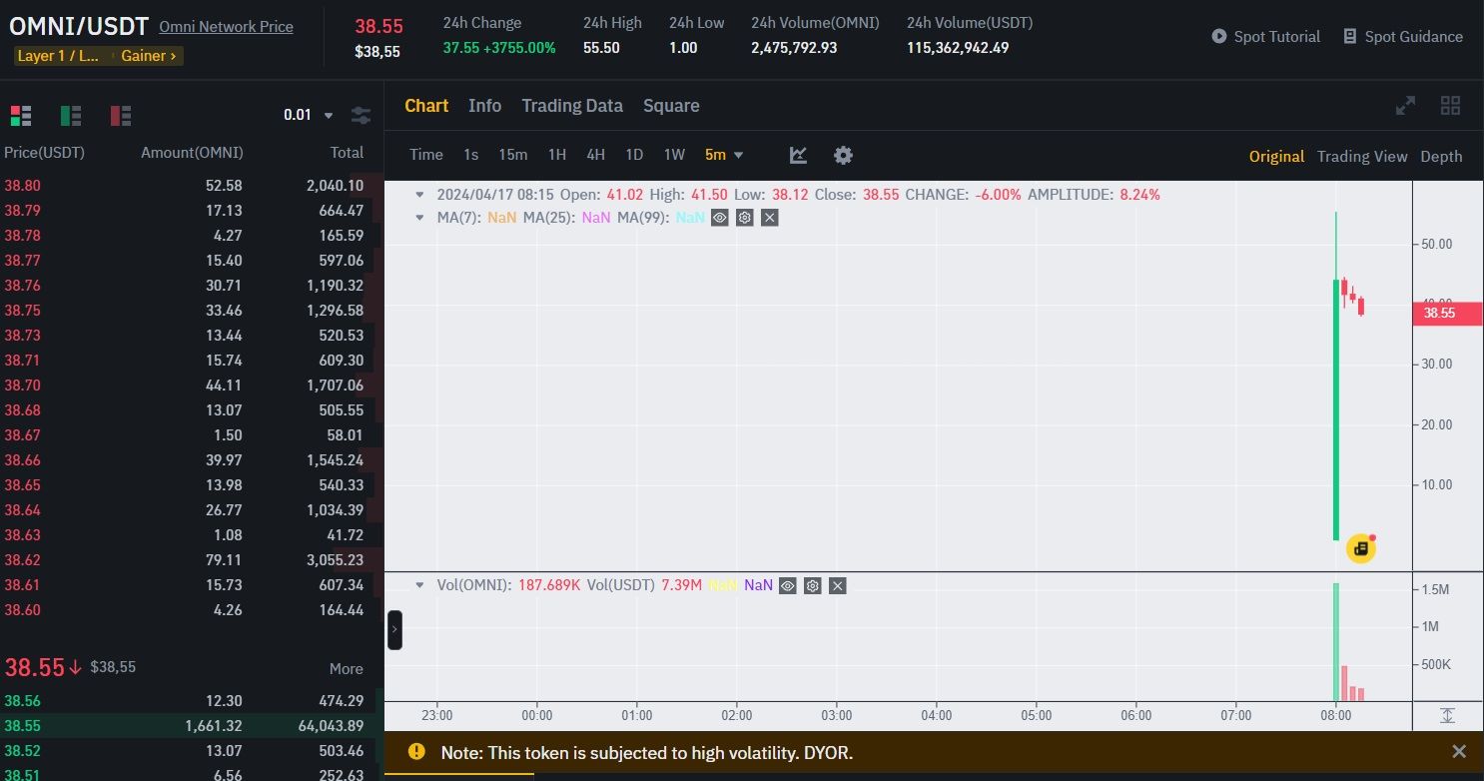Click the tall green candle at 08:00
The height and width of the screenshot is (781, 1484).
pyautogui.click(x=1336, y=409)
